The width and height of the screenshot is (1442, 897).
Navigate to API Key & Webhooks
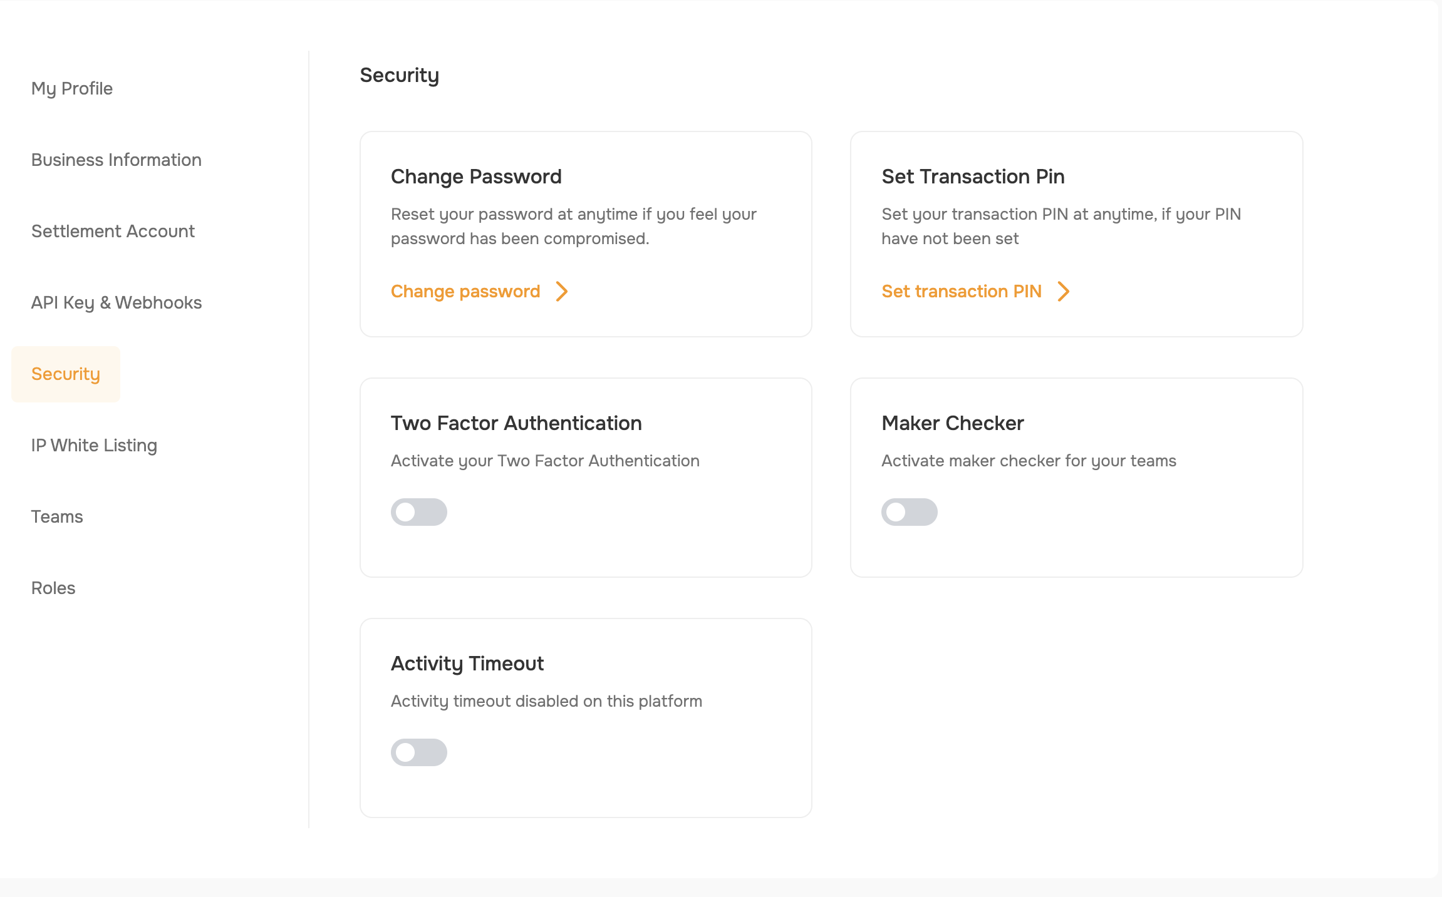[x=117, y=303]
